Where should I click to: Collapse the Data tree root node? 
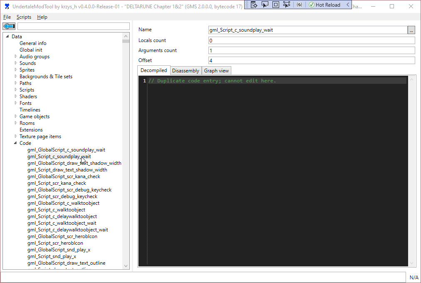click(x=7, y=36)
